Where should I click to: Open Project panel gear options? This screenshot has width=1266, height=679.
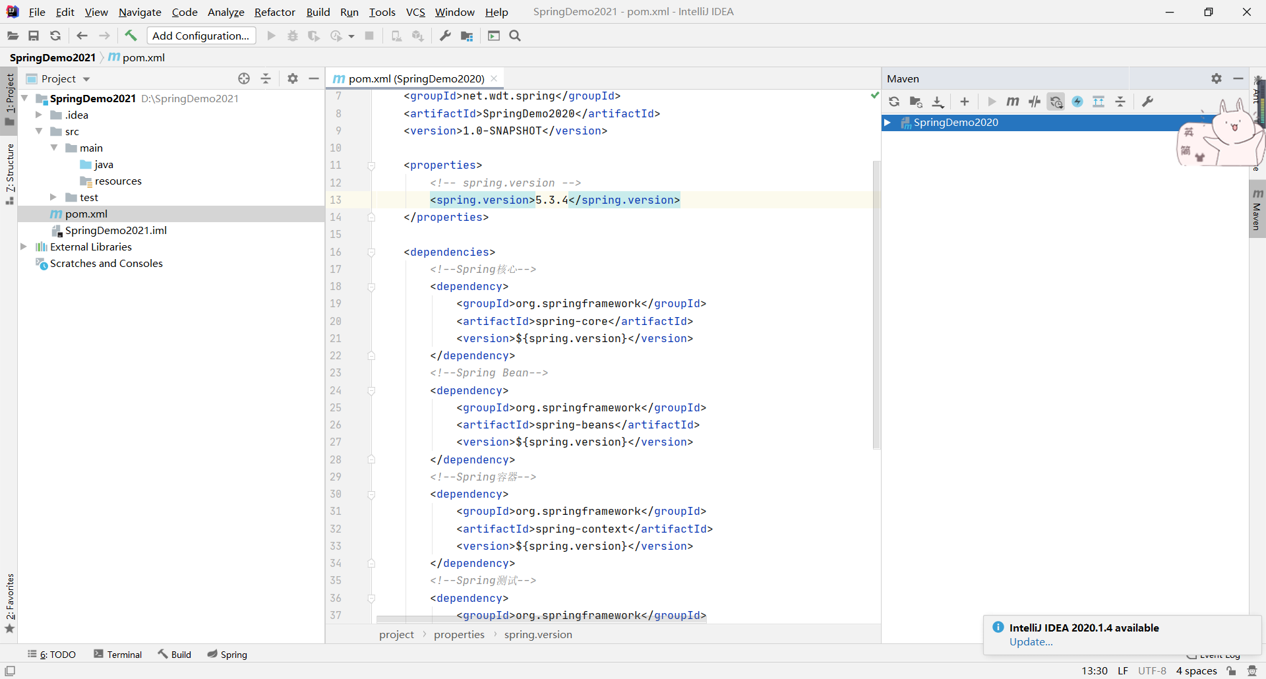click(x=293, y=78)
